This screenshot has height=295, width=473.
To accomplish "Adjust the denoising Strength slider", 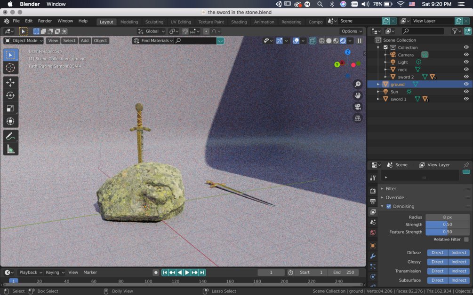I will coord(448,225).
